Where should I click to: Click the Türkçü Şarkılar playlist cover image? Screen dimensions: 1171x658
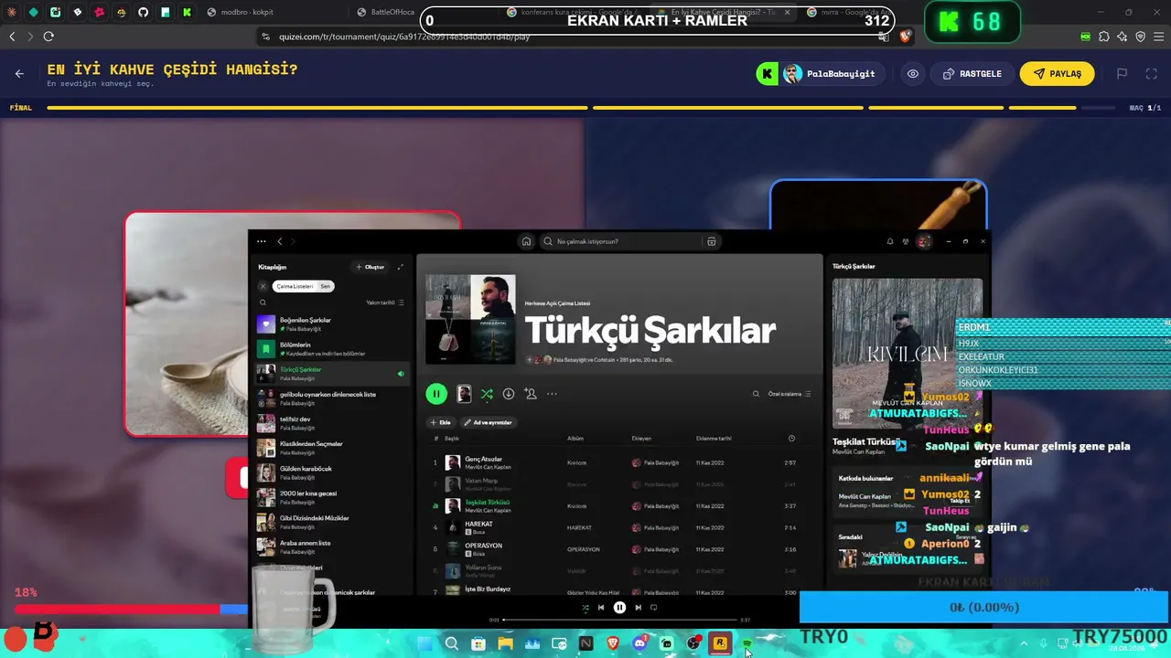click(x=470, y=320)
